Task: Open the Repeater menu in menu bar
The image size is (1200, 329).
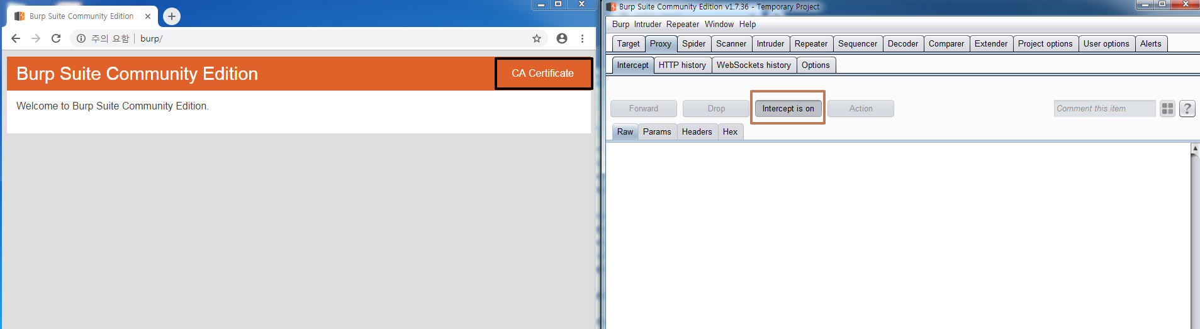Action: click(683, 24)
